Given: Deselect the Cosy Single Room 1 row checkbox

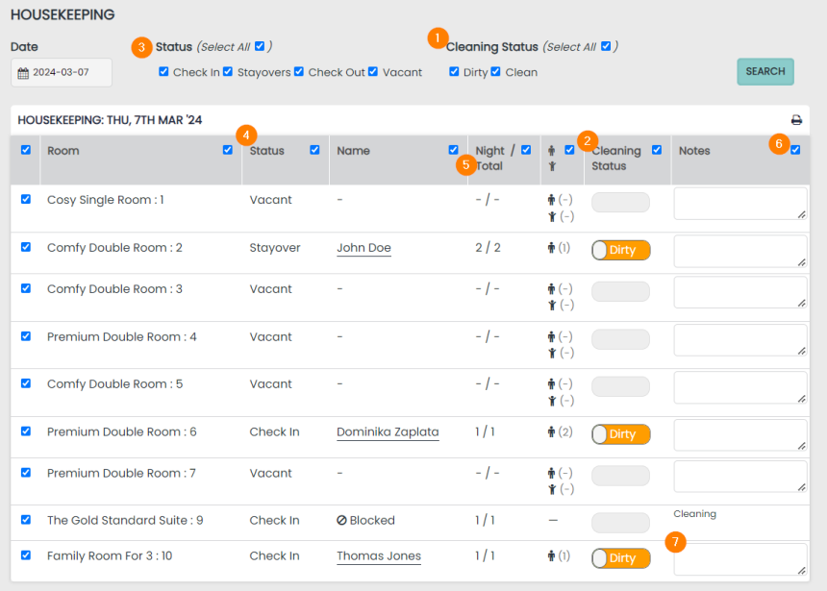Looking at the screenshot, I should [x=26, y=200].
